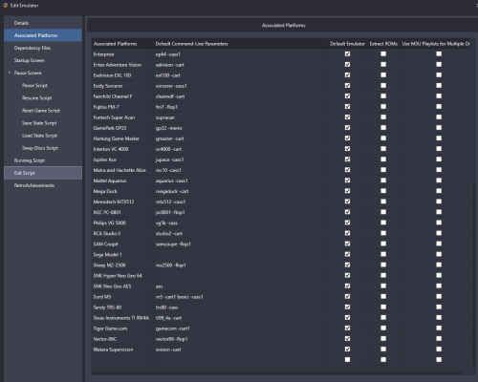This screenshot has width=478, height=382.
Task: Enable Extract ROMs for SNK Neo Geo AES
Action: tap(383, 286)
